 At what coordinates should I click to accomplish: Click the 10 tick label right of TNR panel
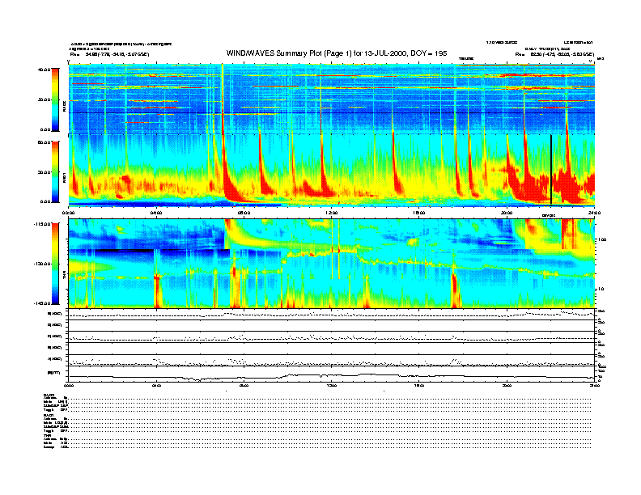coord(601,290)
